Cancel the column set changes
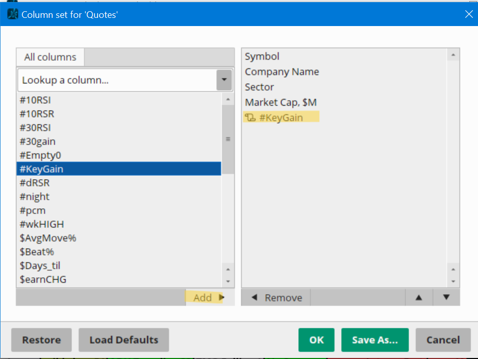Screen dimensions: 478x359 click(x=443, y=340)
